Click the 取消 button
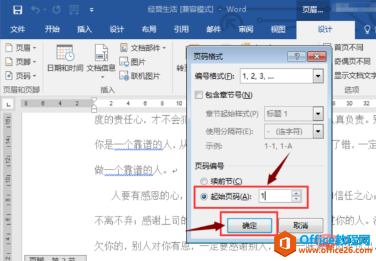 tap(301, 225)
